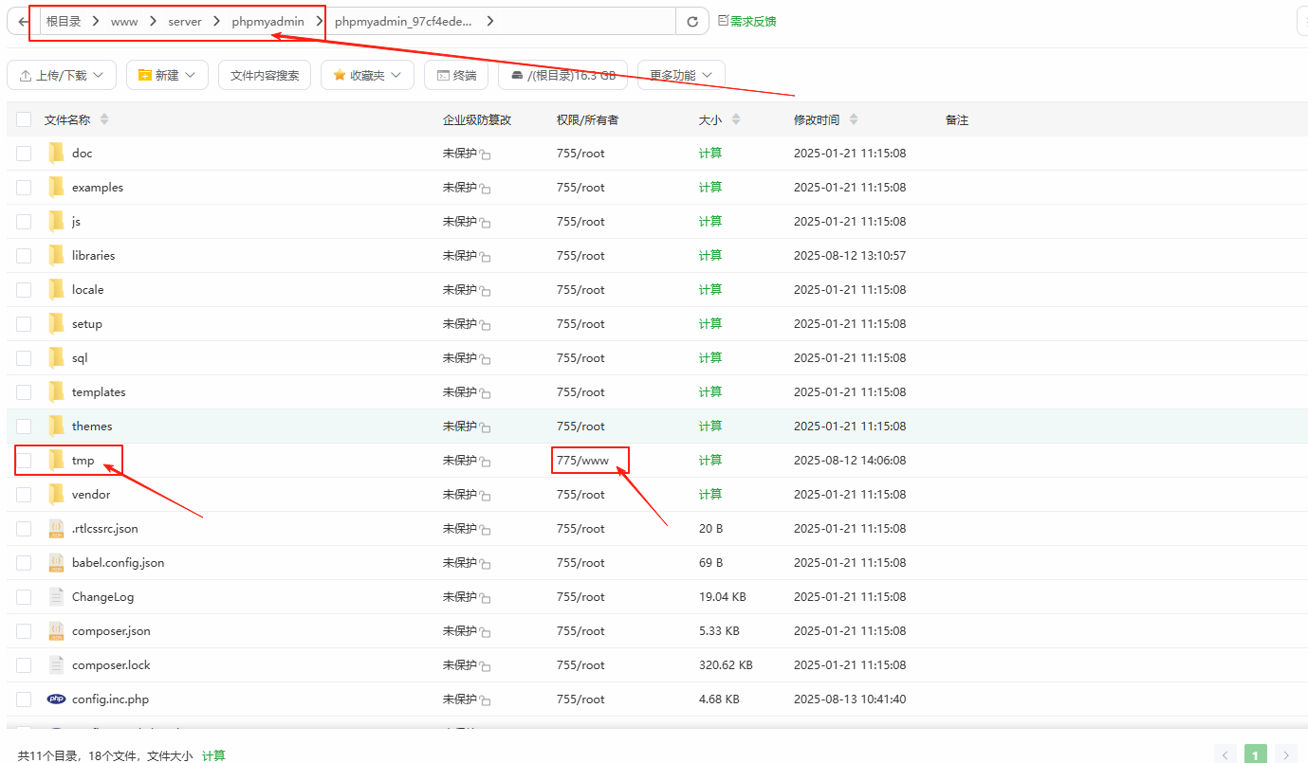Open the js folder icon

56,221
